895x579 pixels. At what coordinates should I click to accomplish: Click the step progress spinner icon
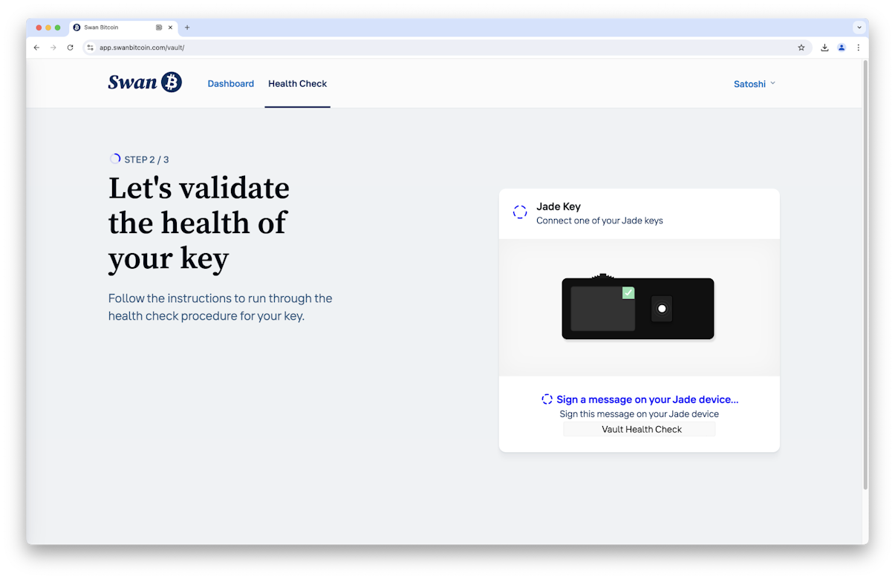pos(115,159)
